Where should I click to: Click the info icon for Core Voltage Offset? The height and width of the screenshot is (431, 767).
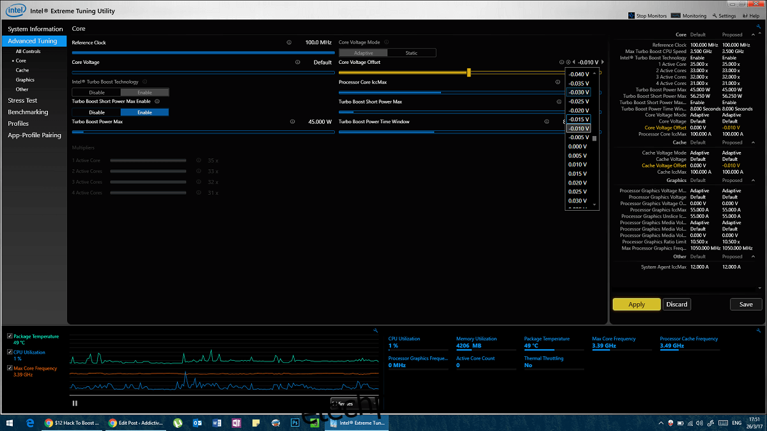pos(562,62)
